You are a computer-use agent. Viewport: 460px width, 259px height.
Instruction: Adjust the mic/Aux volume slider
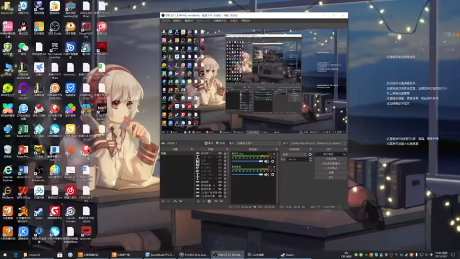pyautogui.click(x=247, y=161)
